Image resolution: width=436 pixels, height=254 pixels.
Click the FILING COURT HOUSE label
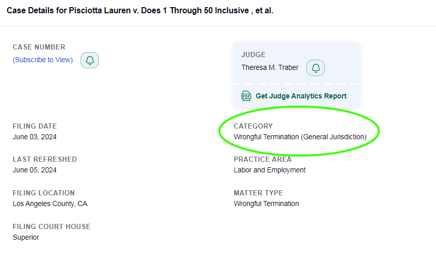(x=52, y=227)
